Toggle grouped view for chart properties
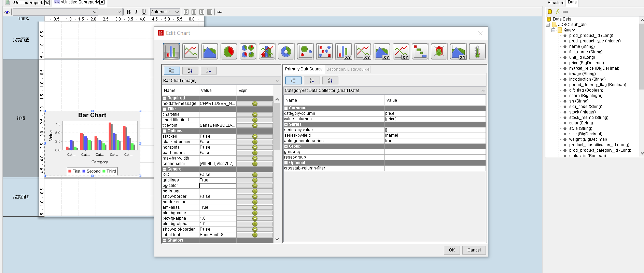 pos(172,70)
